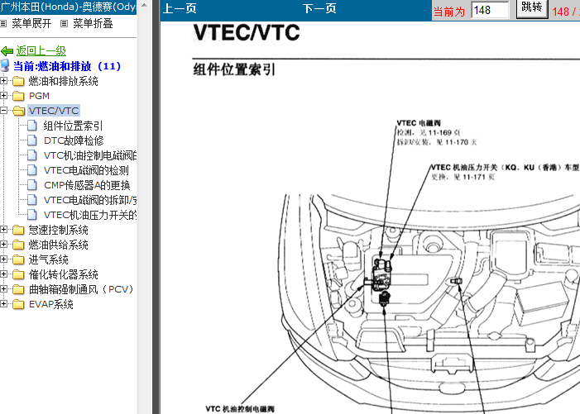Expand the PGM tree node
The width and height of the screenshot is (580, 414).
tap(3, 95)
